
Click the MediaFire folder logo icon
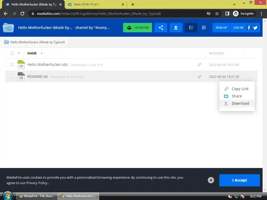[x=8, y=28]
